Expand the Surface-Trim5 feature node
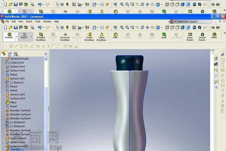 coord(3,71)
